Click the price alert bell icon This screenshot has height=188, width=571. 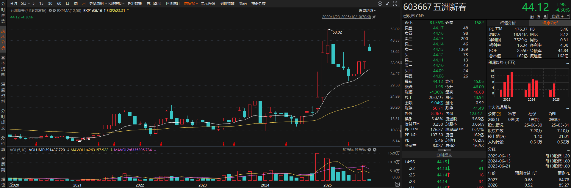[x=545, y=16]
